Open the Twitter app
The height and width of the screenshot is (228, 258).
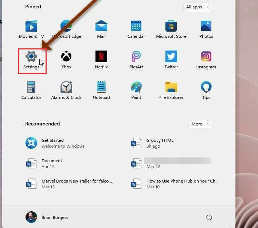tap(171, 60)
